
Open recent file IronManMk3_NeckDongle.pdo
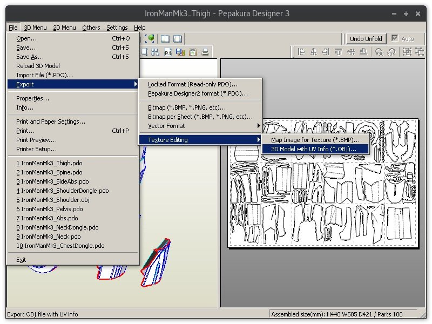(73, 227)
